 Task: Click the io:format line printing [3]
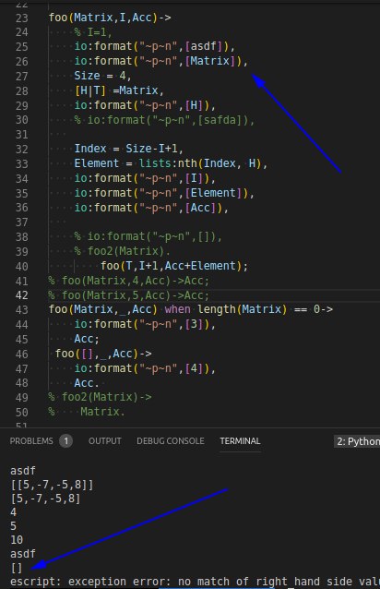click(x=145, y=324)
